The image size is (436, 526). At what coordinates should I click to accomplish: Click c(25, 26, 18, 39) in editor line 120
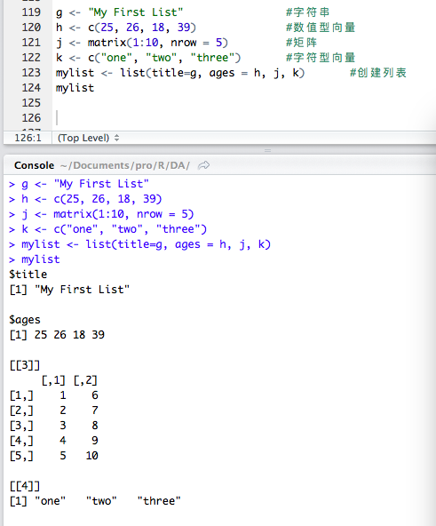pos(142,28)
